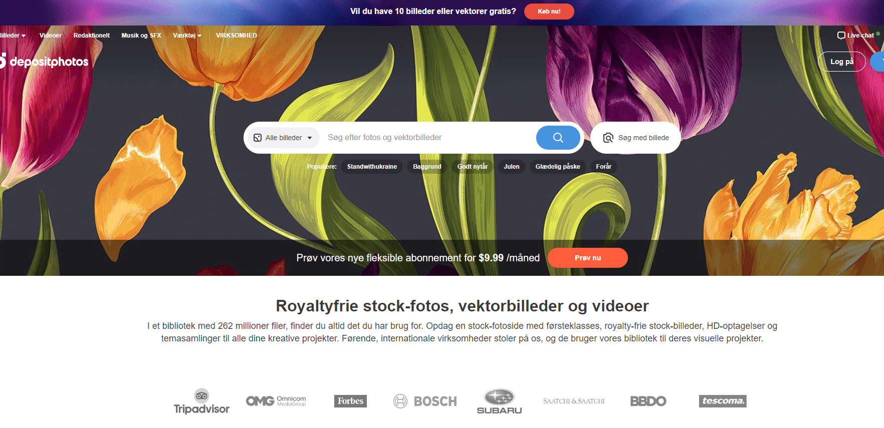This screenshot has height=428, width=884.
Task: Click the depositphotos logo
Action: coord(44,61)
